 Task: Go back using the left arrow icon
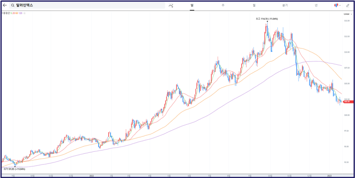[x=5, y=5]
